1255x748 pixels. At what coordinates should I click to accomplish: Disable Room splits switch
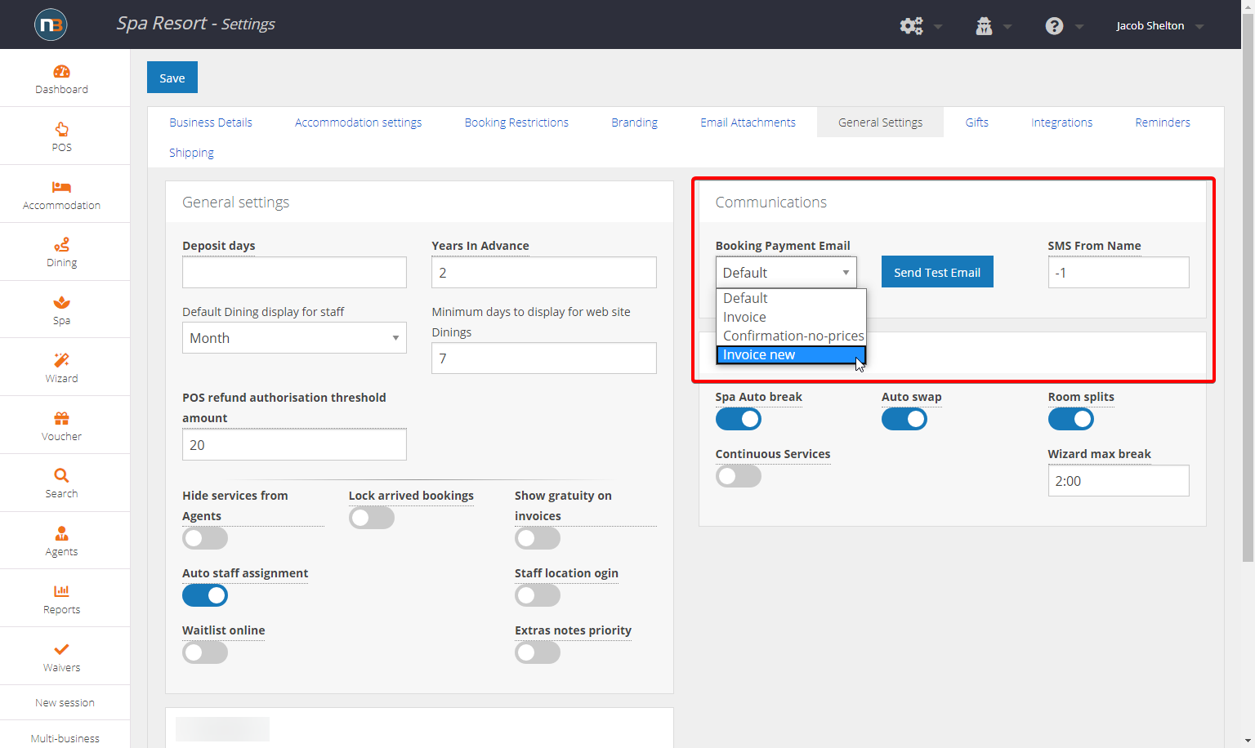[x=1071, y=419]
